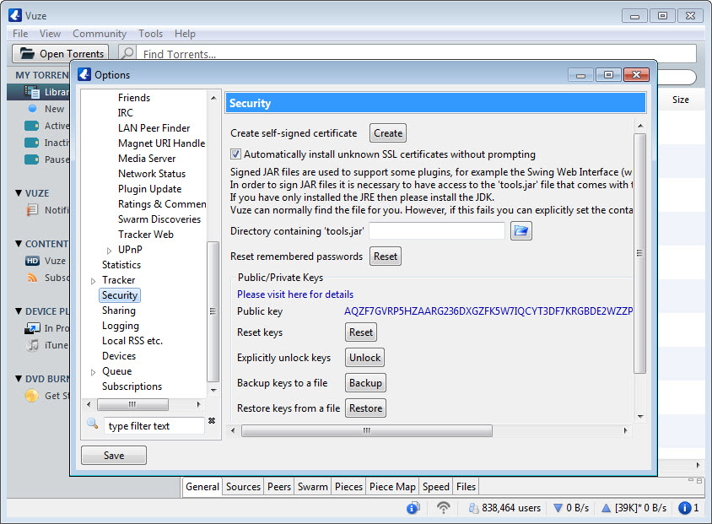Click the clear filter X icon
The height and width of the screenshot is (524, 712).
pyautogui.click(x=212, y=421)
